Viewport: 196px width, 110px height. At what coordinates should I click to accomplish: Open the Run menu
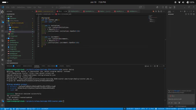pos(40,7)
